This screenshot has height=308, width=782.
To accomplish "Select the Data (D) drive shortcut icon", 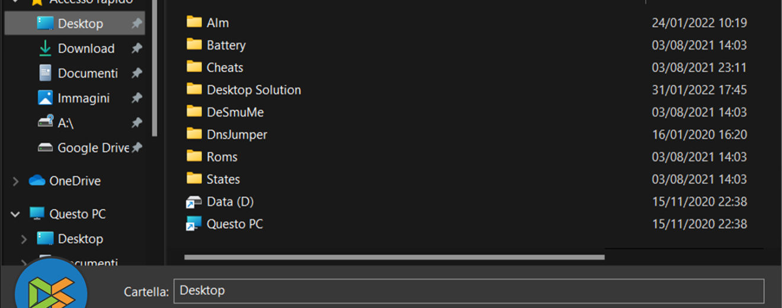I will [194, 202].
